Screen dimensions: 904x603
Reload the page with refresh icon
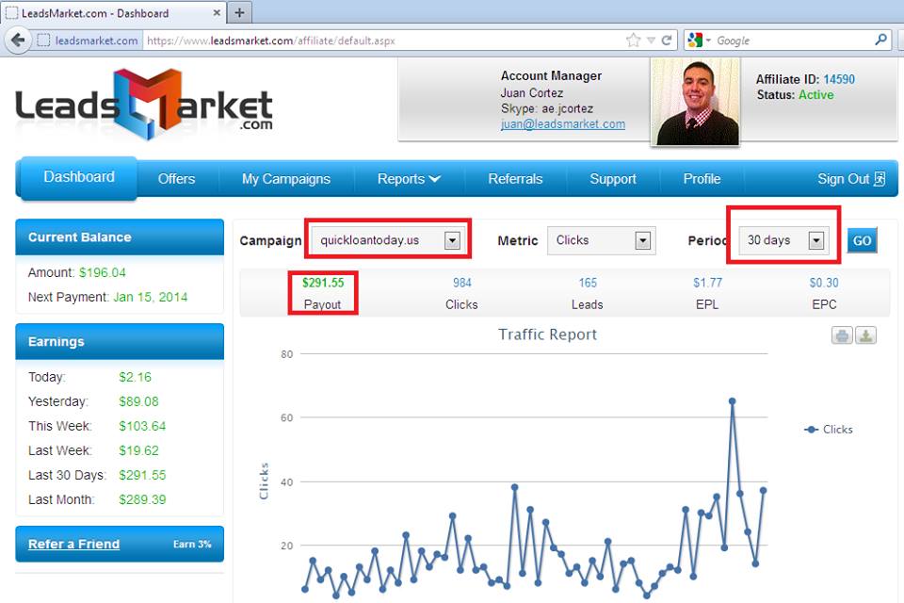(x=667, y=41)
